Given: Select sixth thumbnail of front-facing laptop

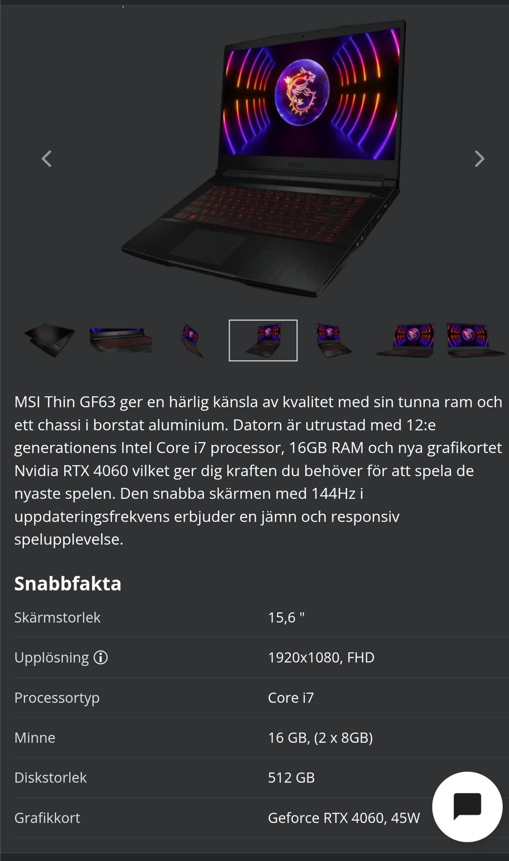Looking at the screenshot, I should pos(406,340).
